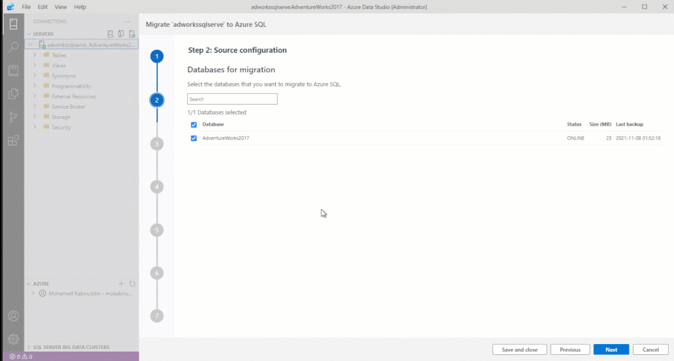Toggle the select-all Database header checkbox
Viewport: 674px width, 361px height.
194,124
